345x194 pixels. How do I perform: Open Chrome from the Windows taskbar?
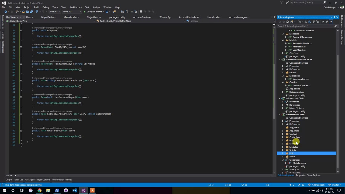(x=39, y=190)
